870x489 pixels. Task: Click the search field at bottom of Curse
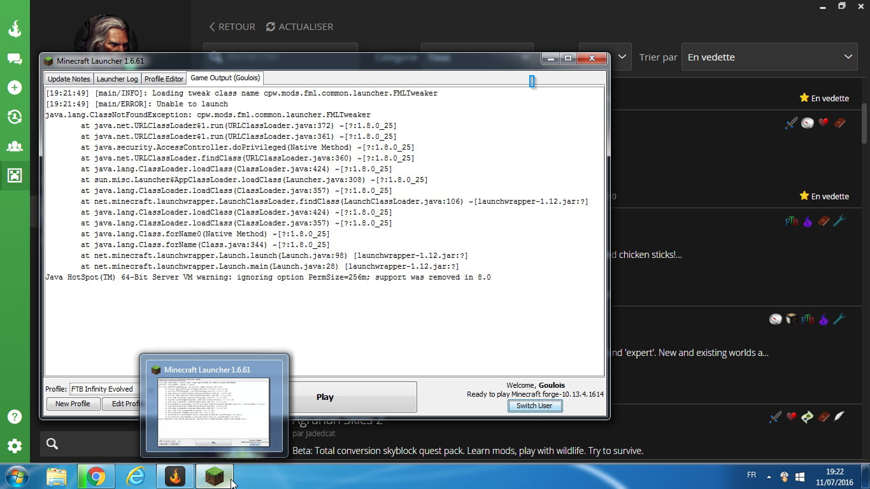tap(89, 444)
